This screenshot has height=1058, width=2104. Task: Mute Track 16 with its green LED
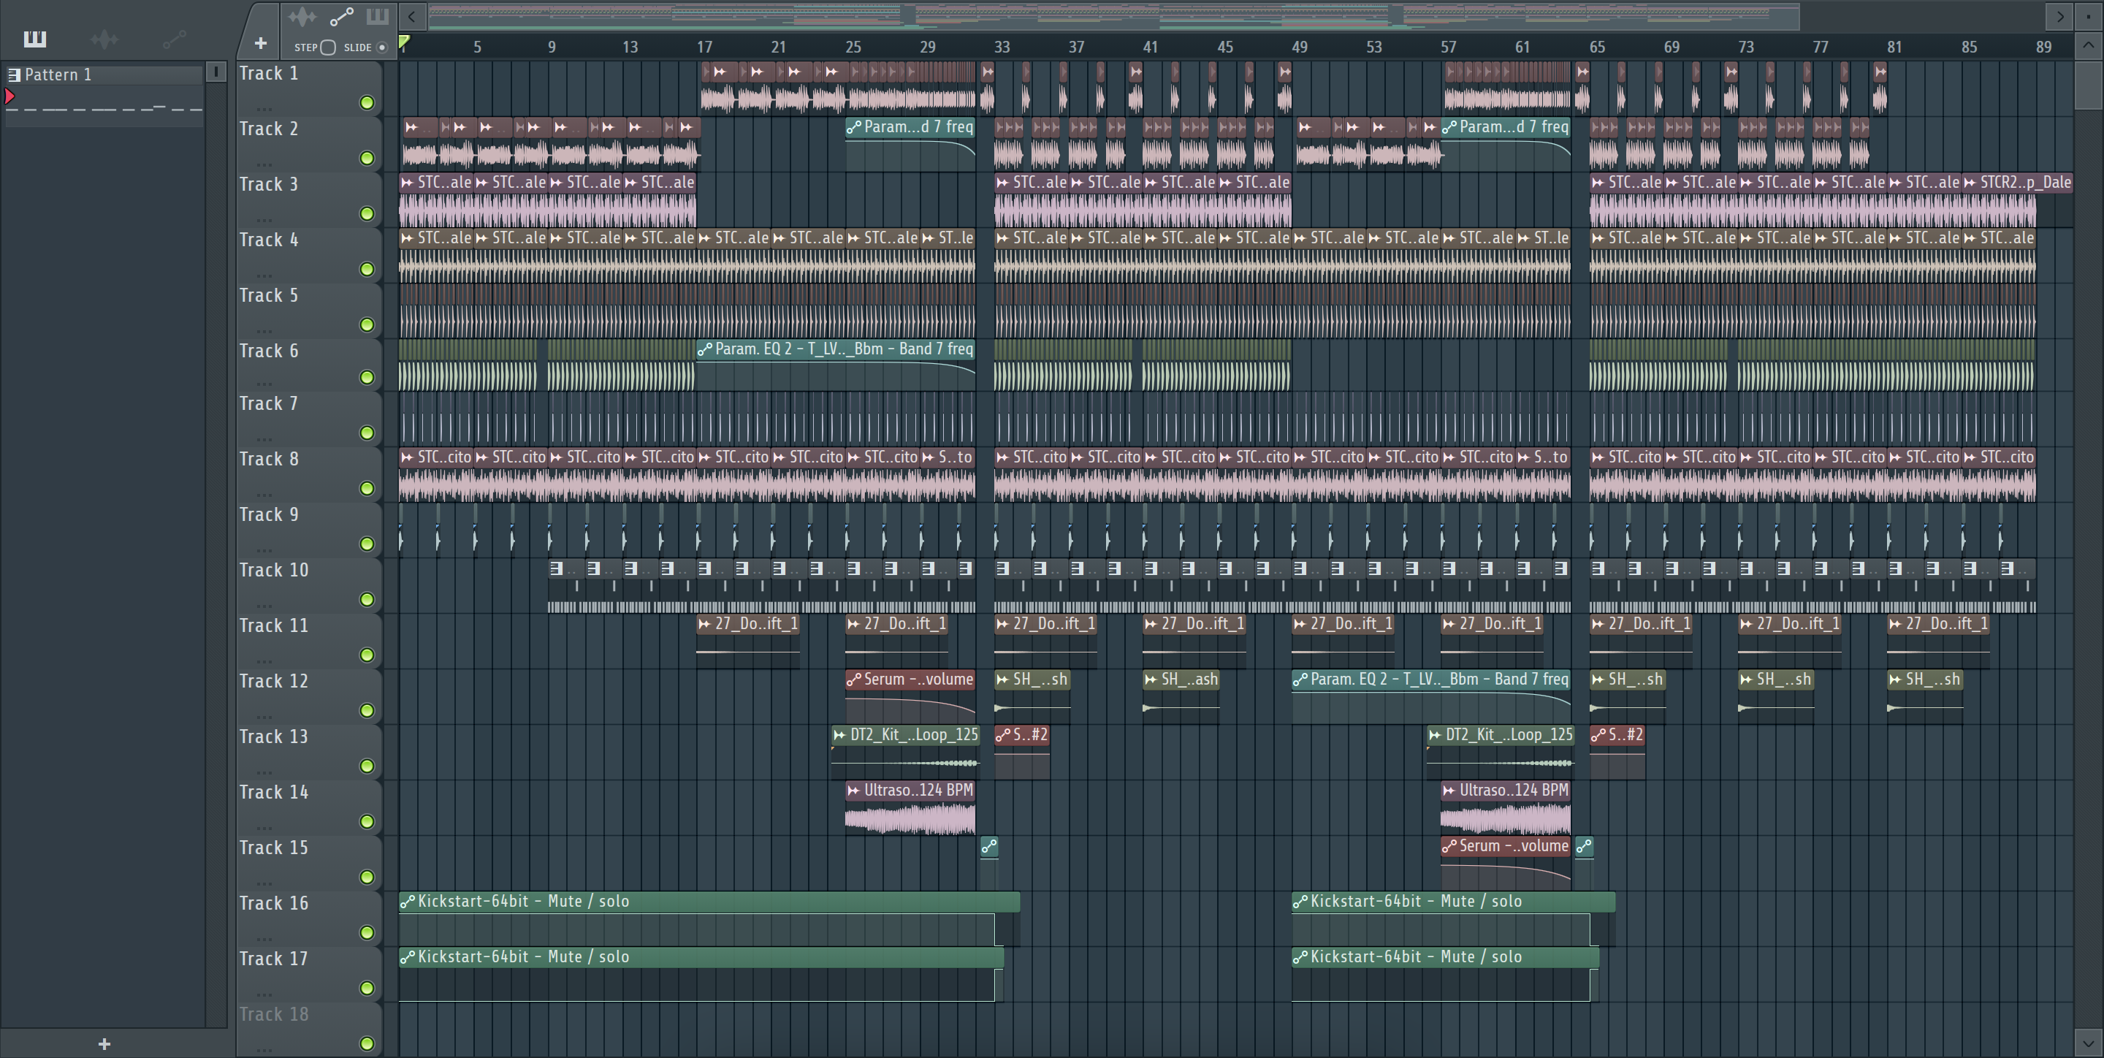coord(367,933)
